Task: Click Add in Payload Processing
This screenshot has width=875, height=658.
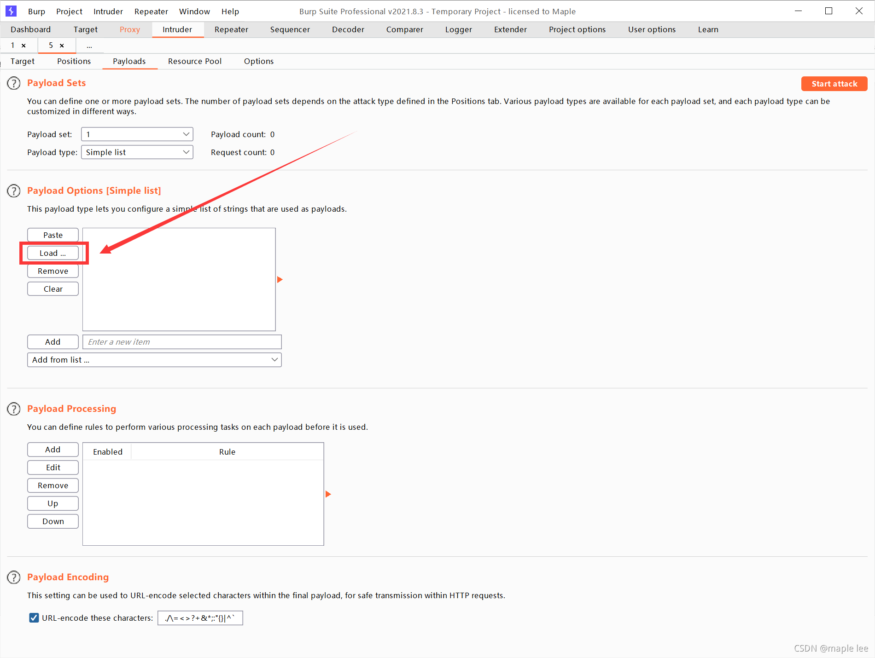Action: click(53, 450)
